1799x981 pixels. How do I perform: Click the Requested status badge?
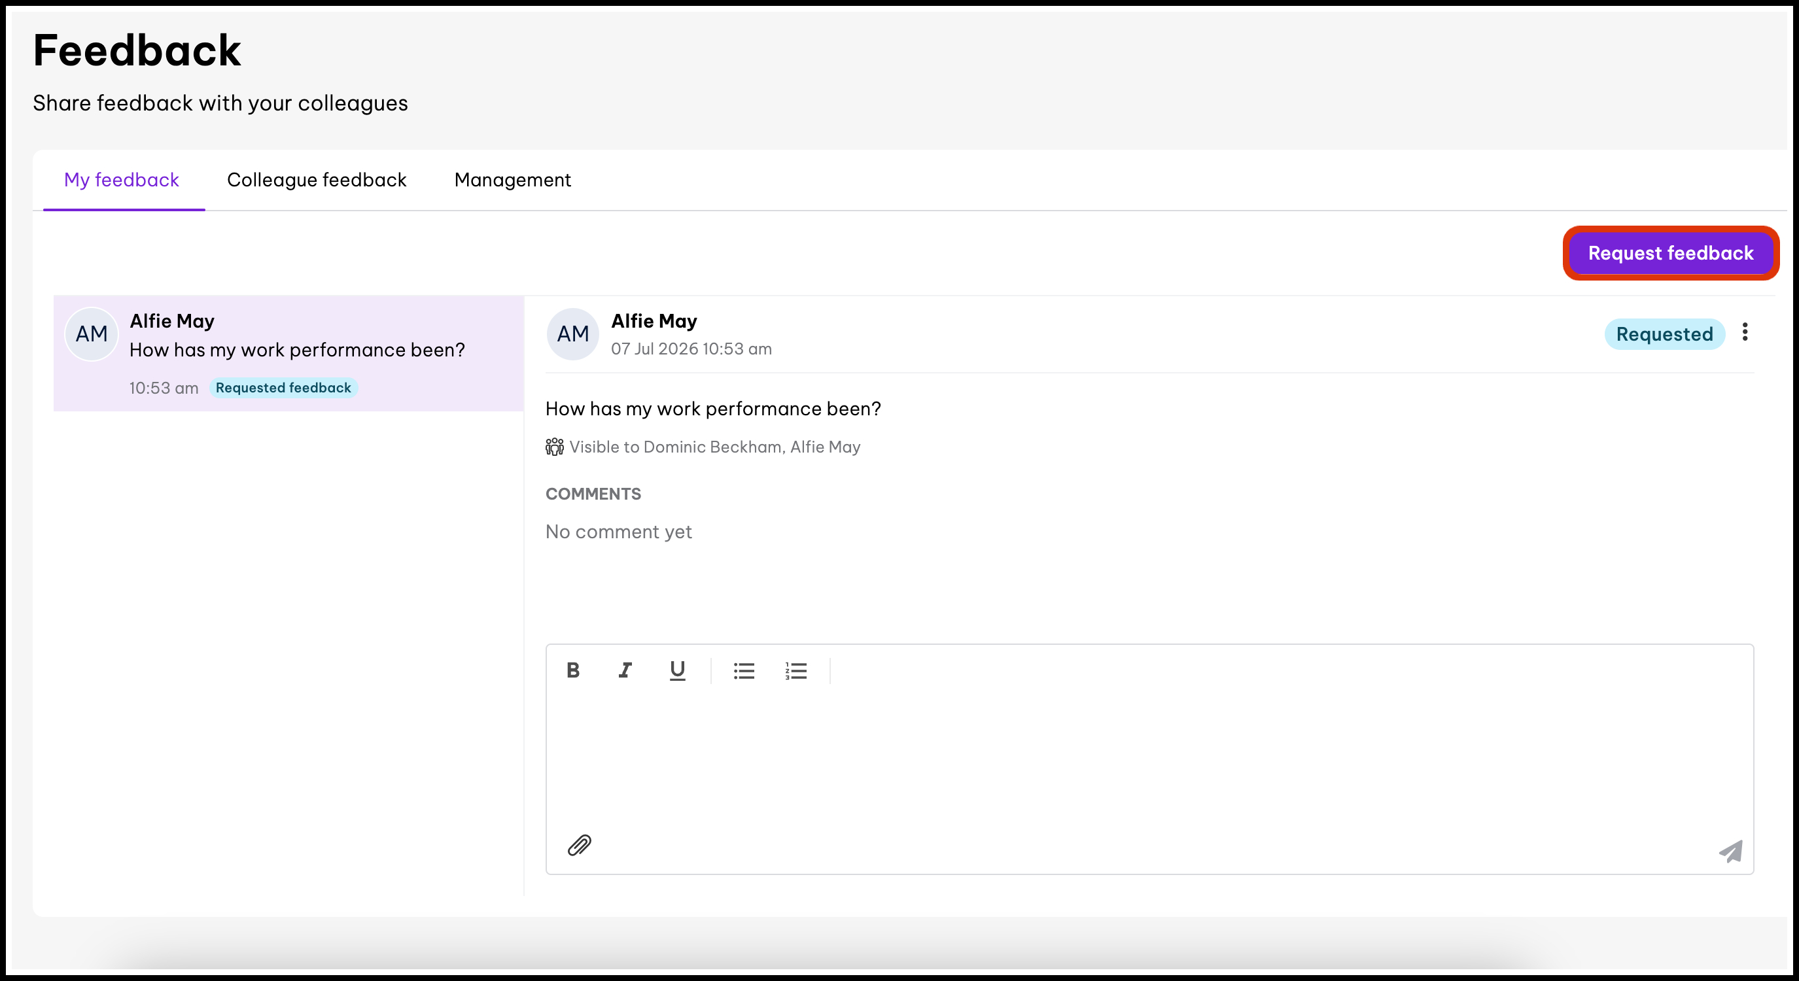click(1664, 334)
